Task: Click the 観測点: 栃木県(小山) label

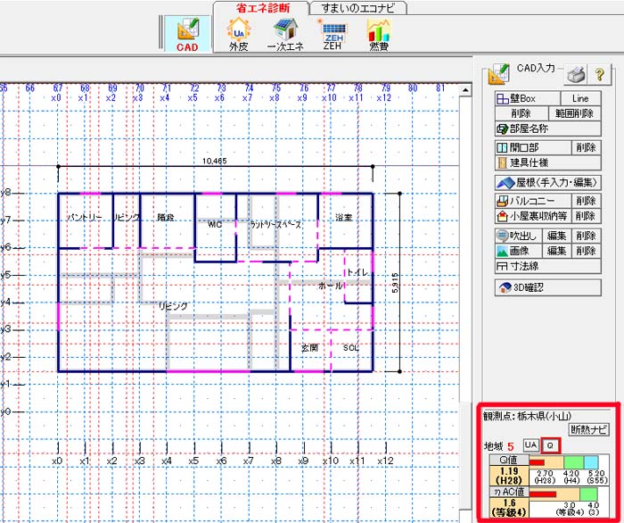Action: click(x=528, y=417)
